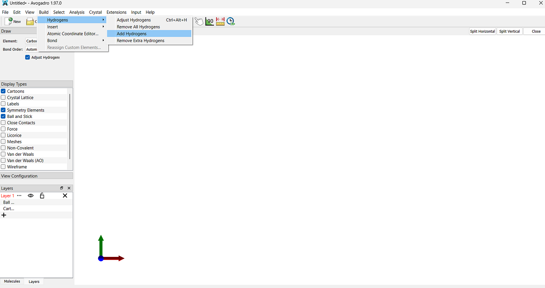This screenshot has width=545, height=288.
Task: Choose Remove All Hydrogens
Action: point(149,27)
